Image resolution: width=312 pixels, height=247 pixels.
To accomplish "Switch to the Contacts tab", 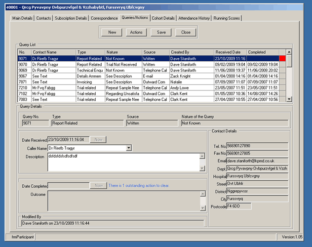I will coord(43,18).
